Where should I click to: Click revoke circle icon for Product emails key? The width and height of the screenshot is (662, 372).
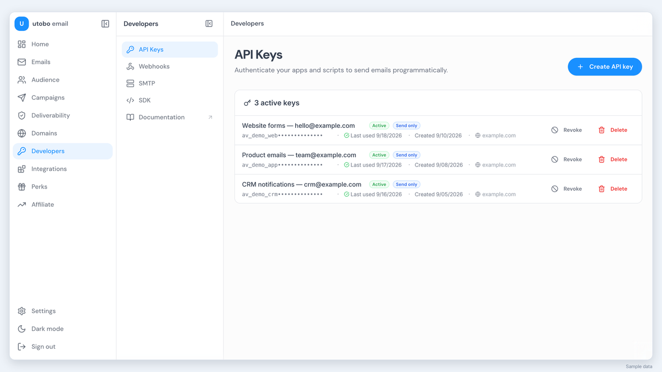pos(554,159)
